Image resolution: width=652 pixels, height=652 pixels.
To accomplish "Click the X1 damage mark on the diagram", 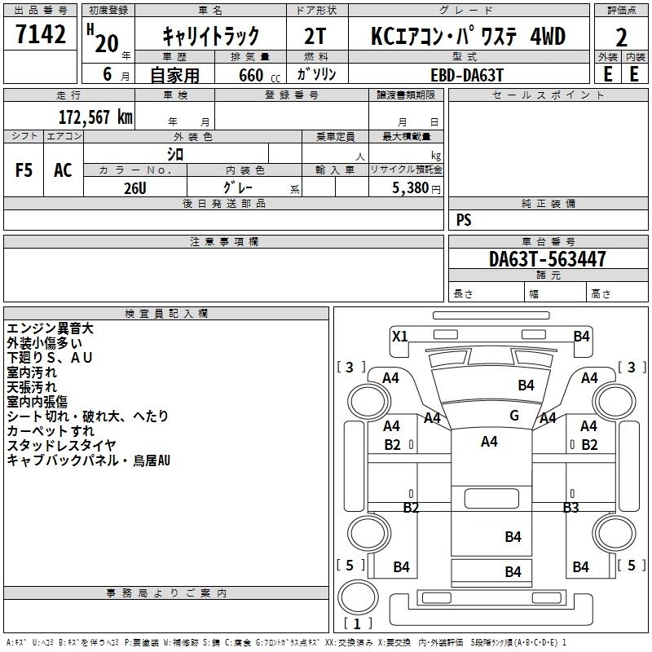I will point(399,336).
